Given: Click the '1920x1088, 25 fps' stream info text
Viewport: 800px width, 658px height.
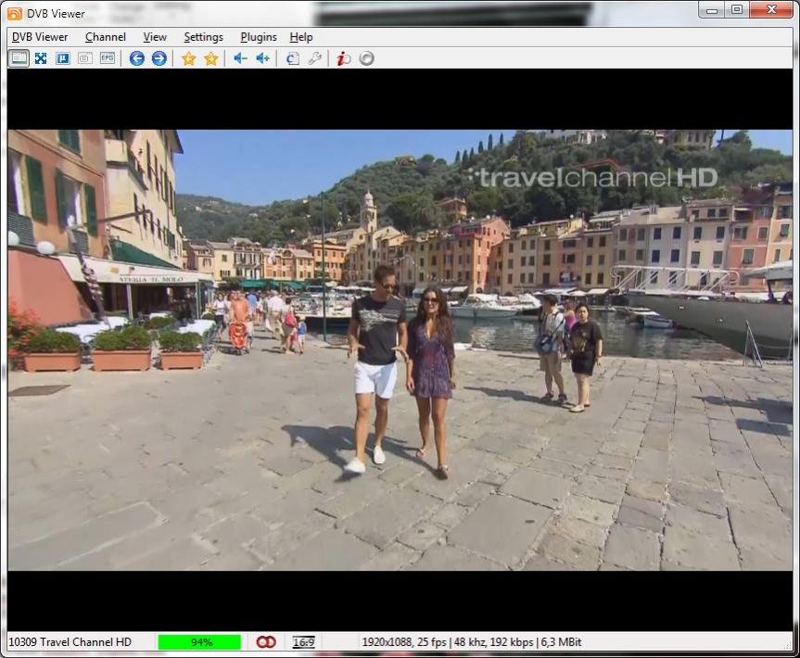Looking at the screenshot, I should click(404, 641).
